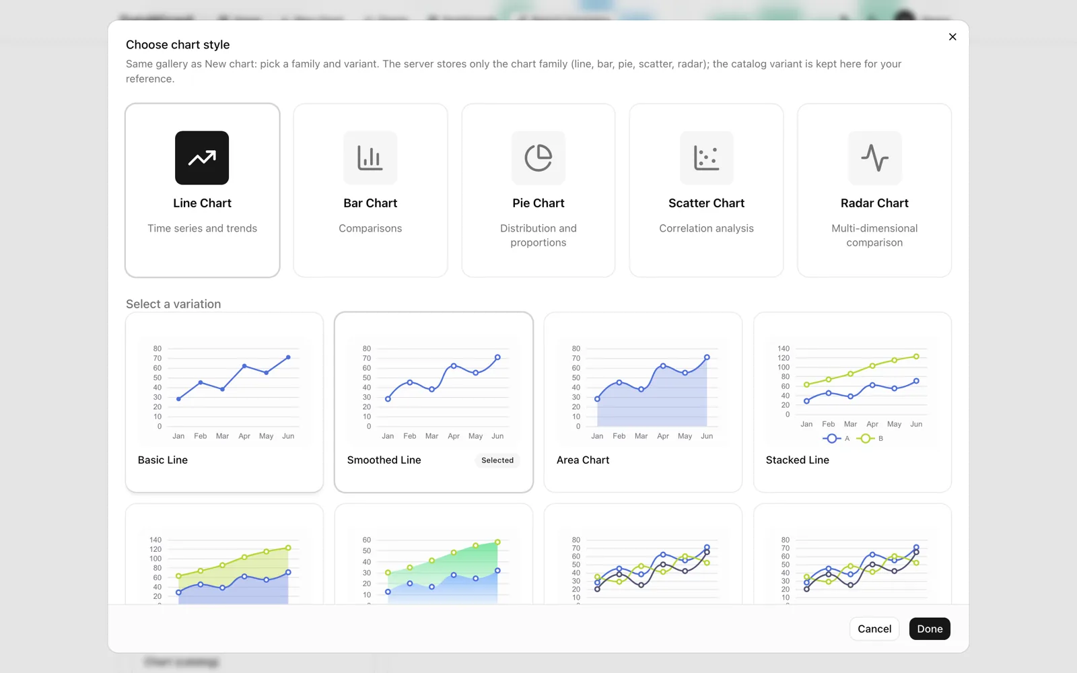Select the Line Chart family title

point(202,203)
